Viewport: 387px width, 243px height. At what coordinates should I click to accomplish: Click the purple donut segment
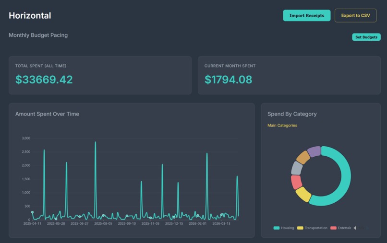point(314,151)
